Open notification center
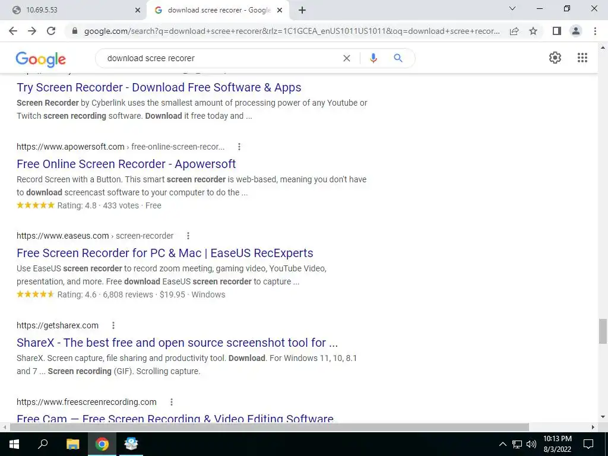The image size is (608, 456). click(588, 444)
